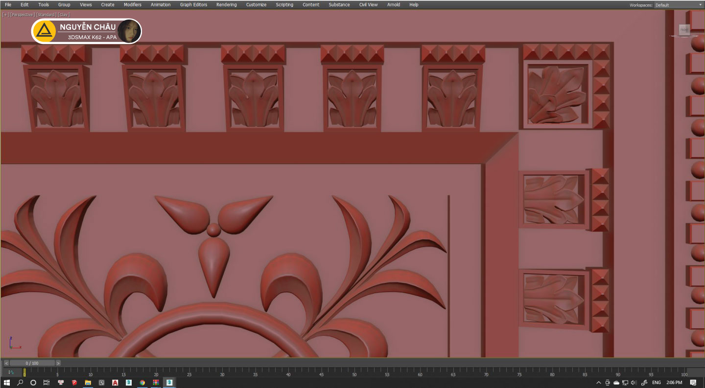Open File Explorer from the taskbar
Image resolution: width=705 pixels, height=388 pixels.
tap(88, 383)
